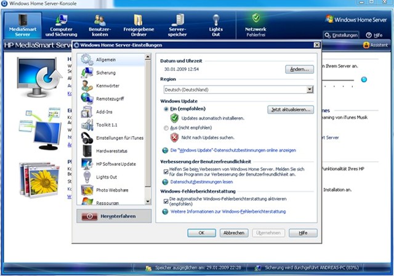This screenshot has width=394, height=276.
Task: Click the Sicherung wird durchgeführt status entry
Action: point(312,268)
